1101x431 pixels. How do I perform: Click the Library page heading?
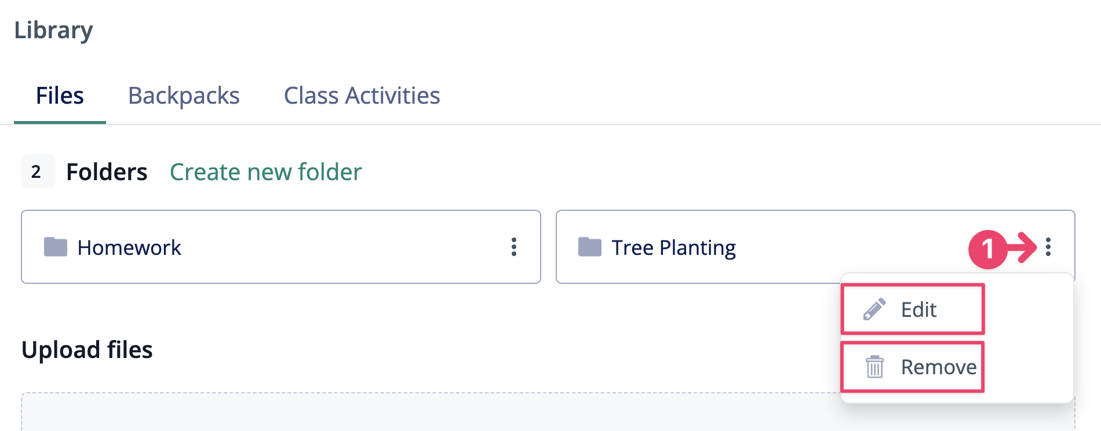click(53, 30)
